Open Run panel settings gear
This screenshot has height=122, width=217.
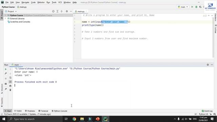[208, 65]
